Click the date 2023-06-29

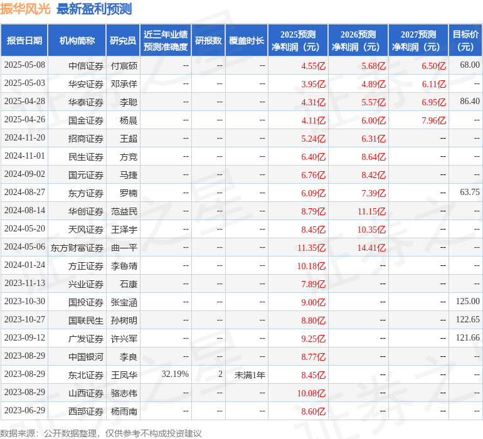(24, 410)
